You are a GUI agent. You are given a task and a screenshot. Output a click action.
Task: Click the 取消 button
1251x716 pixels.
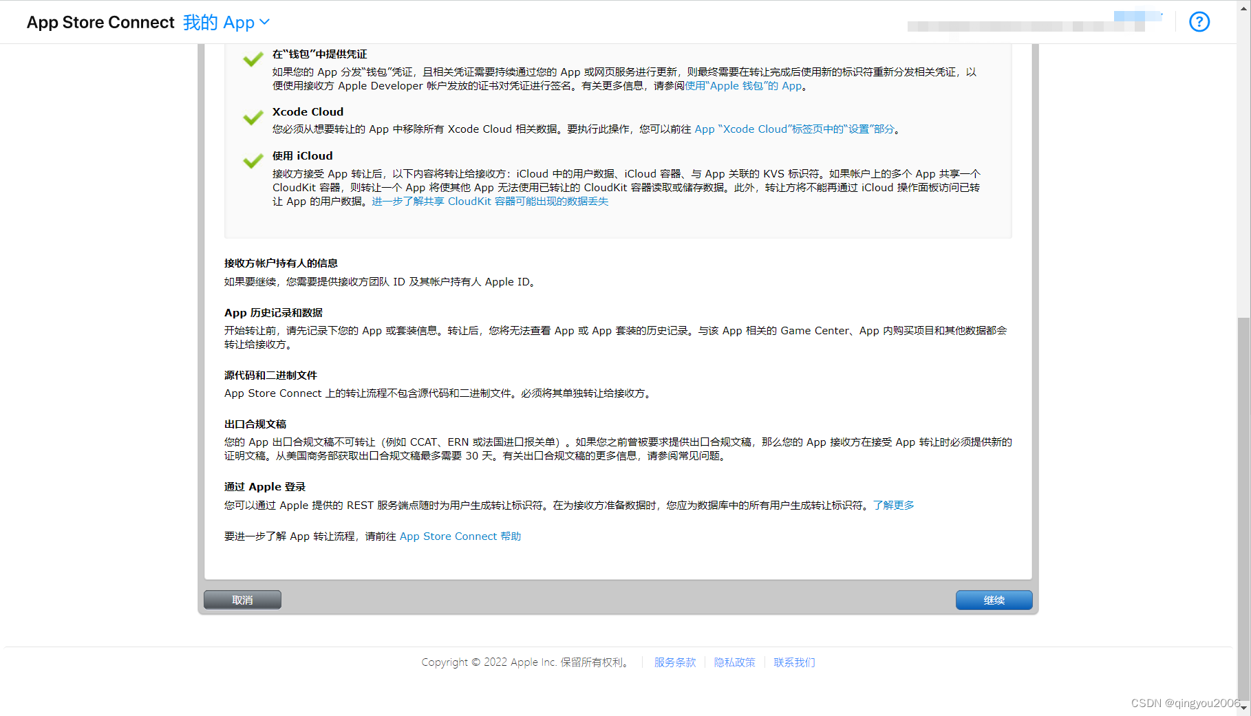[242, 600]
